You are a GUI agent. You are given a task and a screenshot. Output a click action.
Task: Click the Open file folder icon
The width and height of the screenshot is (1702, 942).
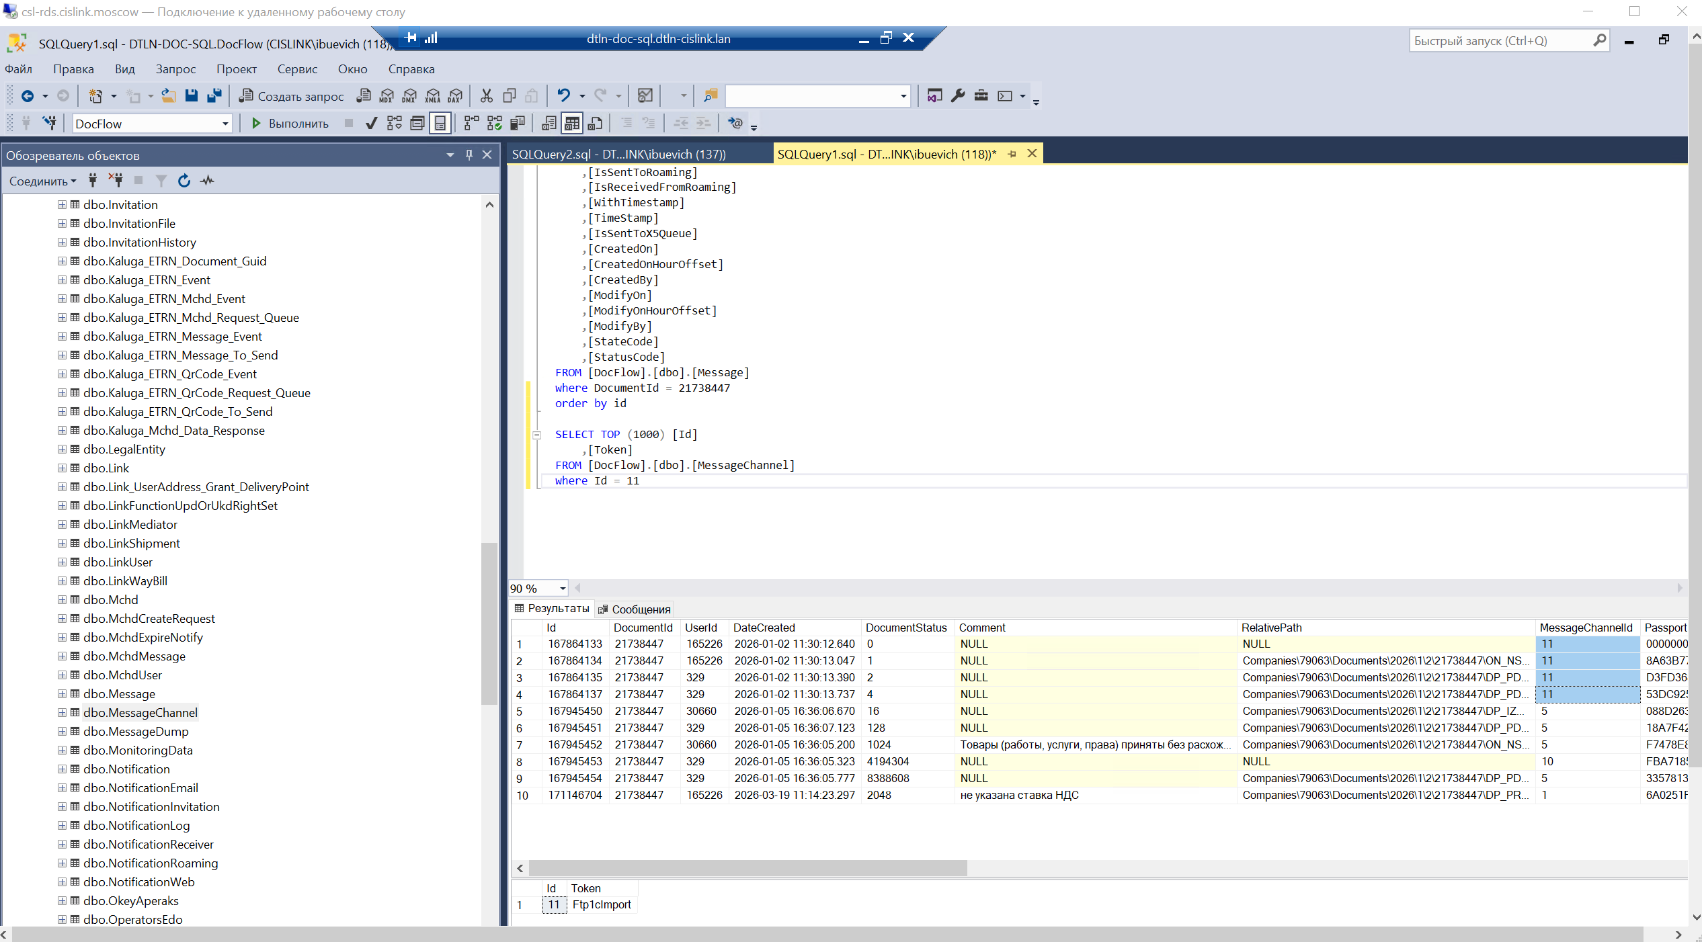(169, 96)
